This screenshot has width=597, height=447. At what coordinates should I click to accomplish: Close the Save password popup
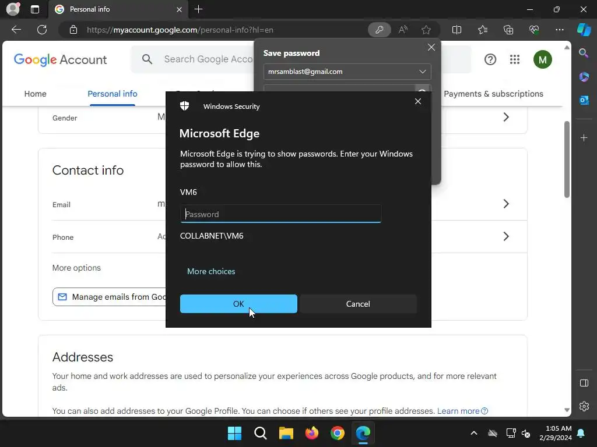click(x=431, y=47)
